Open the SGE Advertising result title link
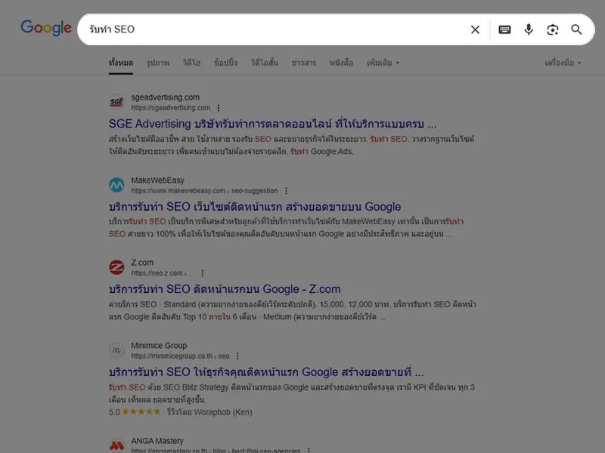 pyautogui.click(x=272, y=124)
